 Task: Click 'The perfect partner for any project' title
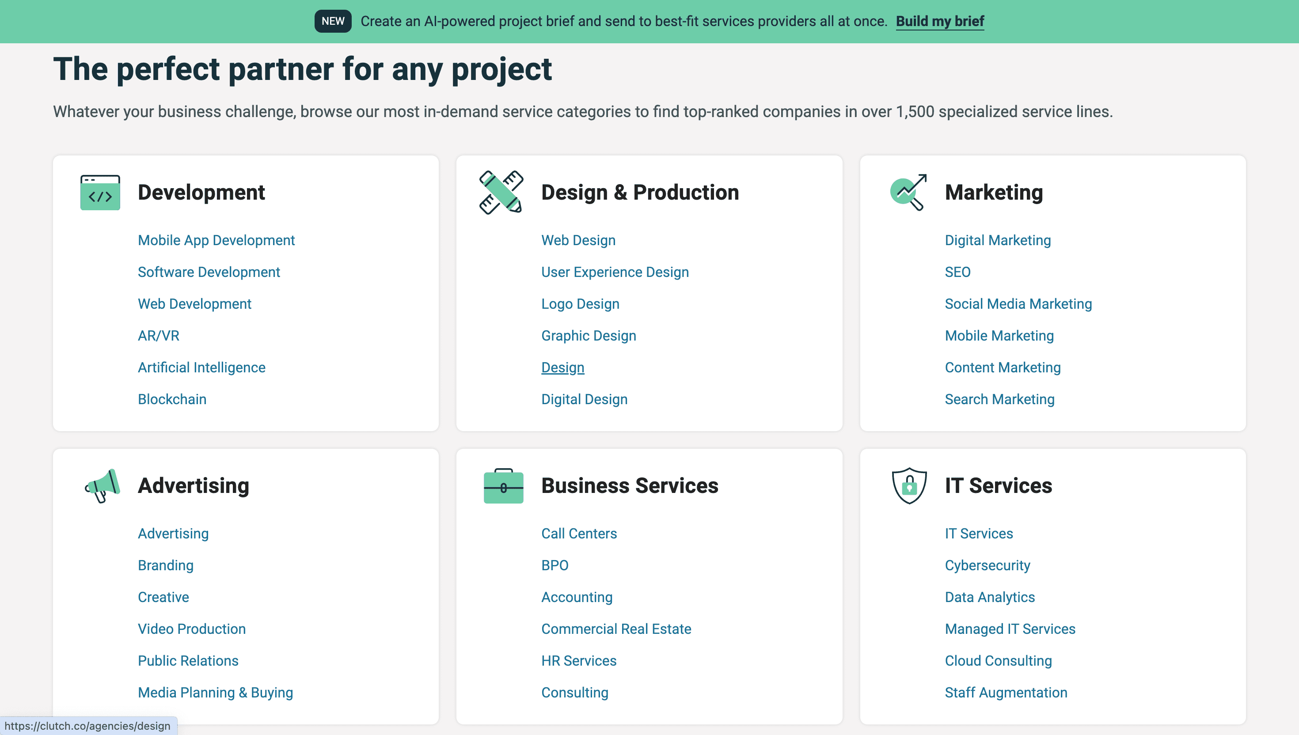pyautogui.click(x=302, y=69)
